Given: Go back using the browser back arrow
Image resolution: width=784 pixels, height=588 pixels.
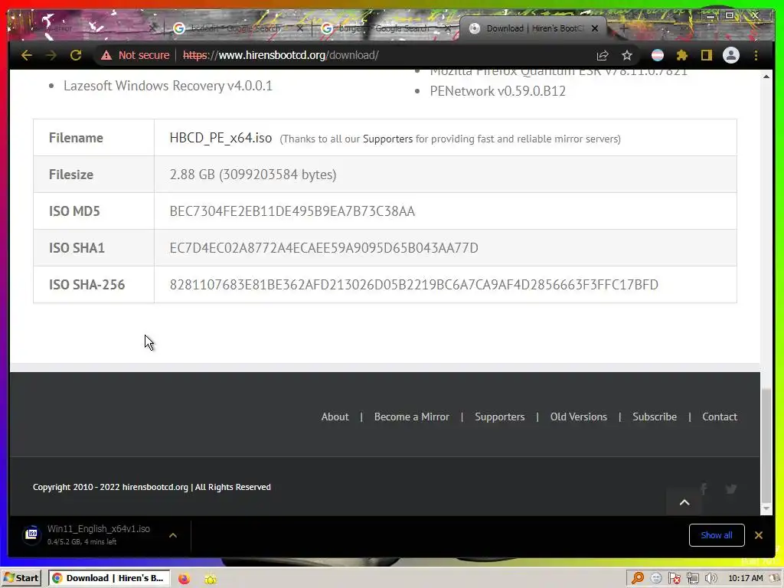Looking at the screenshot, I should pyautogui.click(x=27, y=55).
